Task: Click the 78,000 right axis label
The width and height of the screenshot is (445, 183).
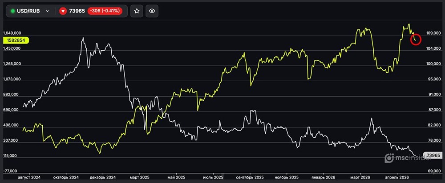Action: pos(434,140)
